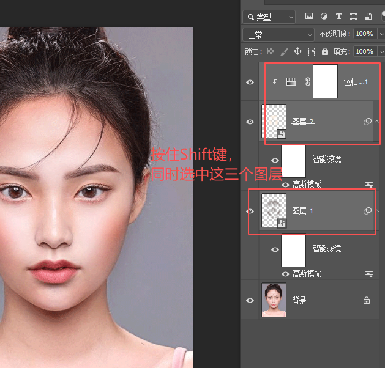Screen dimensions: 385x368
Task: Click the 图层 1 layer name
Action: [303, 211]
